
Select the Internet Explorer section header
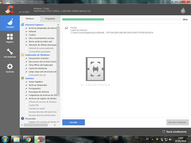[34, 25]
